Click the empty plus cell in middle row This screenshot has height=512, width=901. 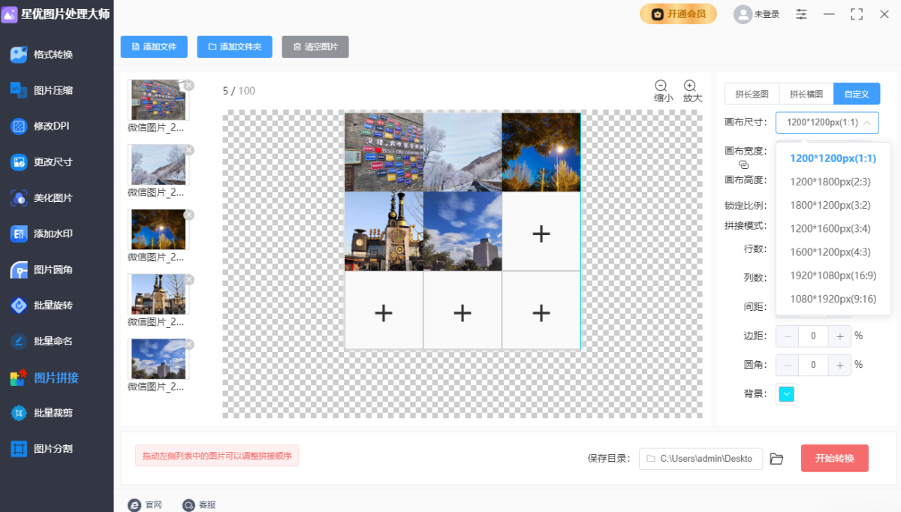point(541,234)
